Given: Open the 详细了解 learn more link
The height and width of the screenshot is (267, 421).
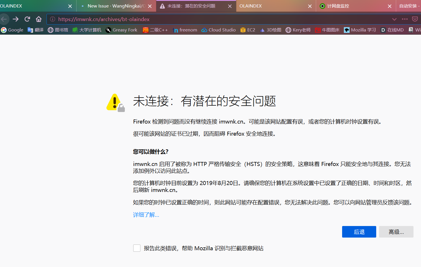Looking at the screenshot, I should tap(146, 215).
